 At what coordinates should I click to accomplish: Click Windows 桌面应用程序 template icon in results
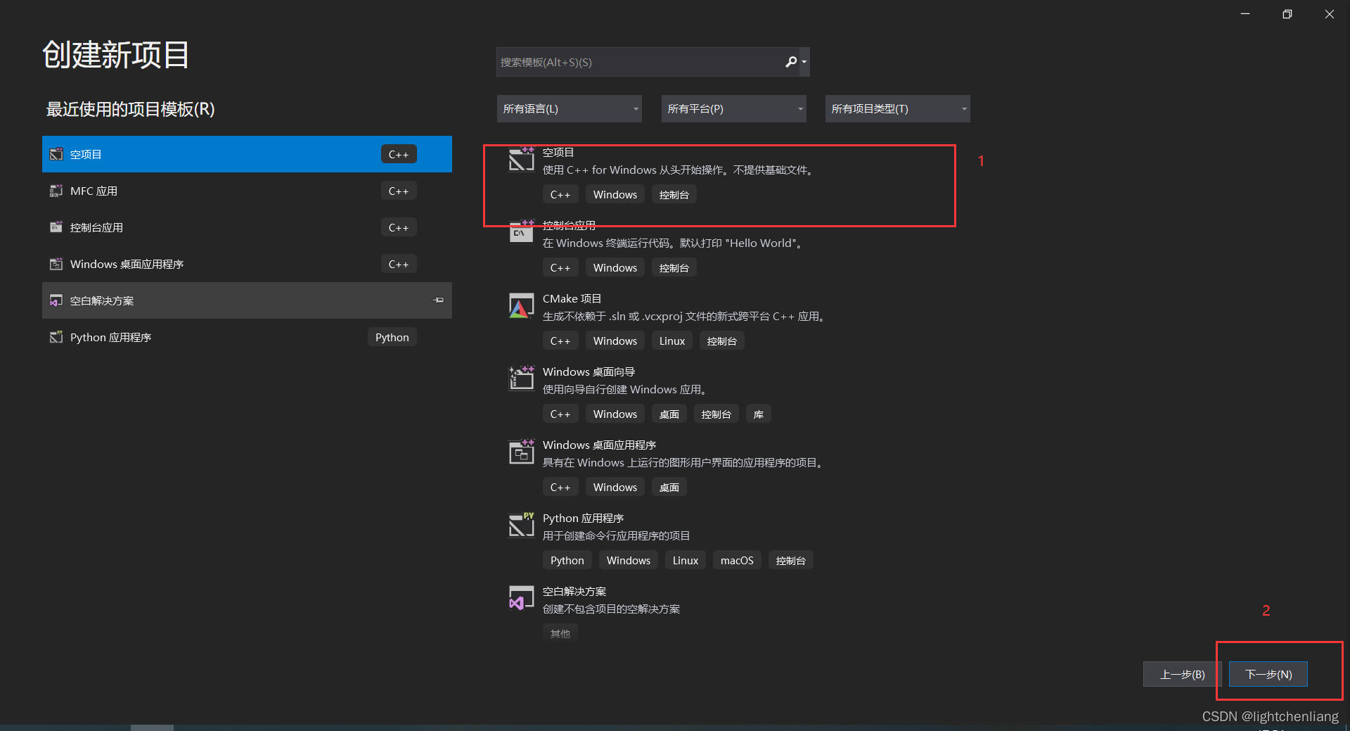click(522, 451)
